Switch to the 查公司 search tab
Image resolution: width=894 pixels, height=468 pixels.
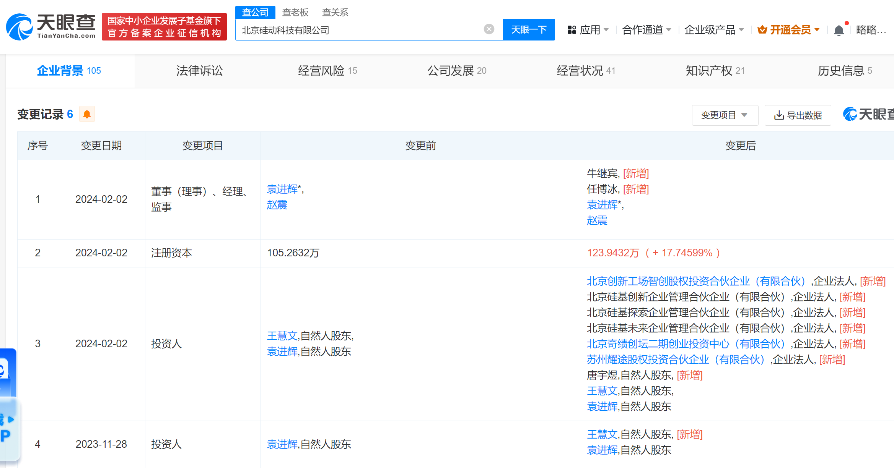255,12
